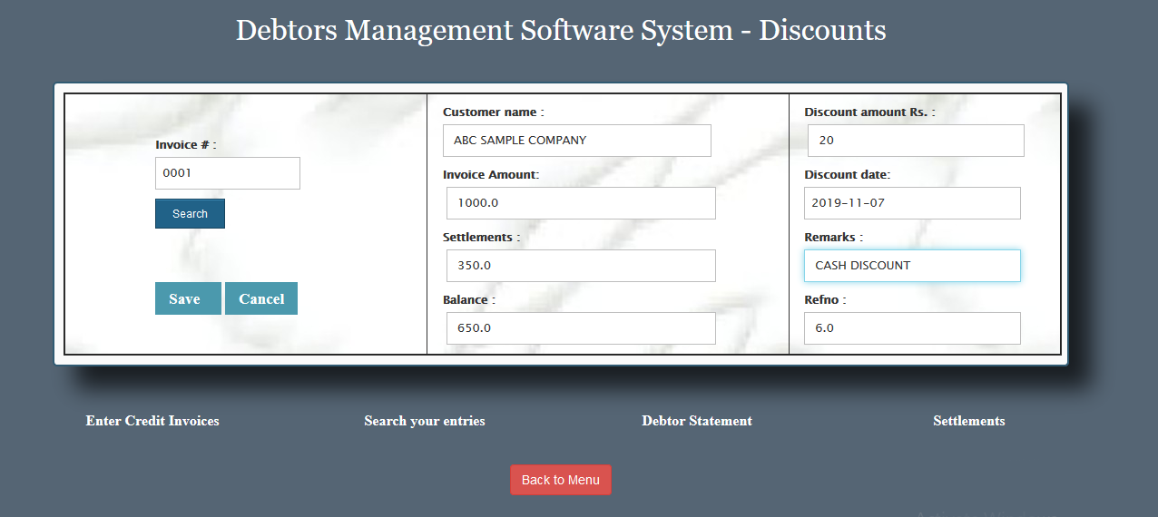Click the 'Discount date:' label
1158x517 pixels.
coord(848,175)
